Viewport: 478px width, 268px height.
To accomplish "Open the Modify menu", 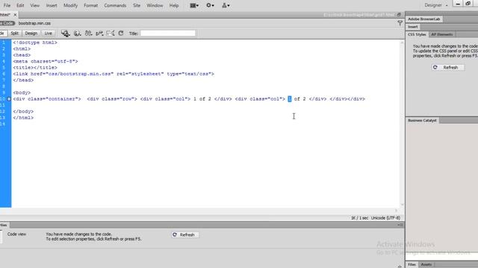I will tap(70, 5).
